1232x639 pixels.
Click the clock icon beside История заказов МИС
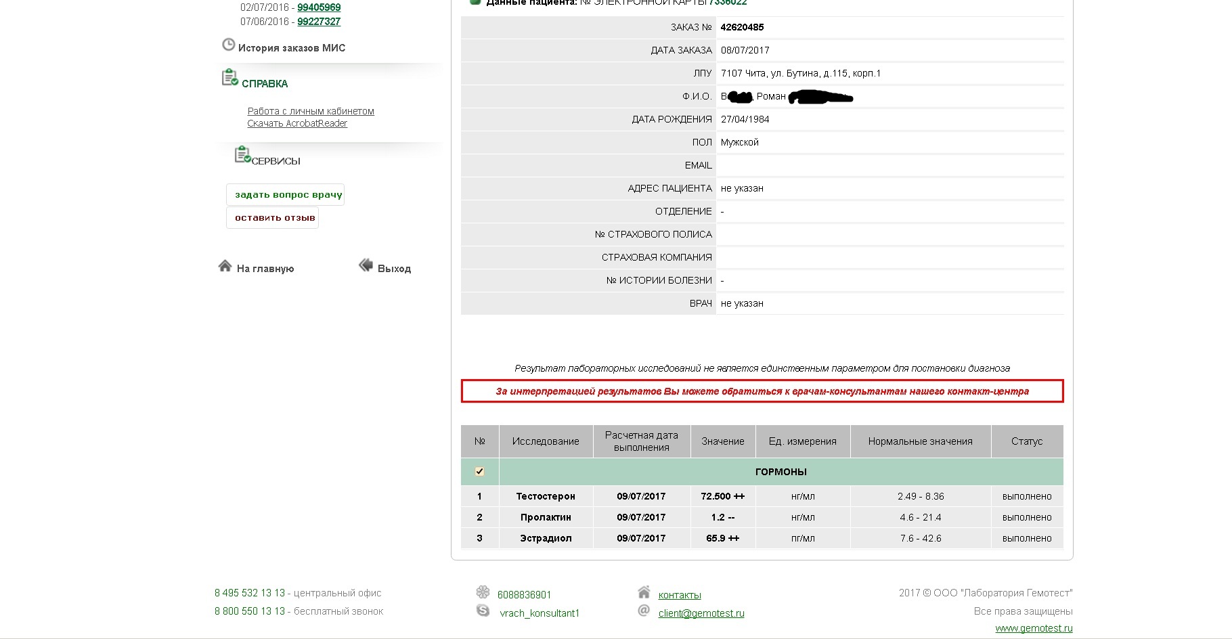229,45
